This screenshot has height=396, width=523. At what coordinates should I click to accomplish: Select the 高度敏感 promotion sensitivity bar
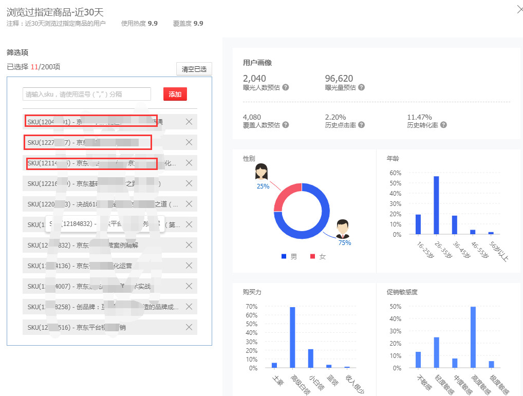pyautogui.click(x=473, y=337)
